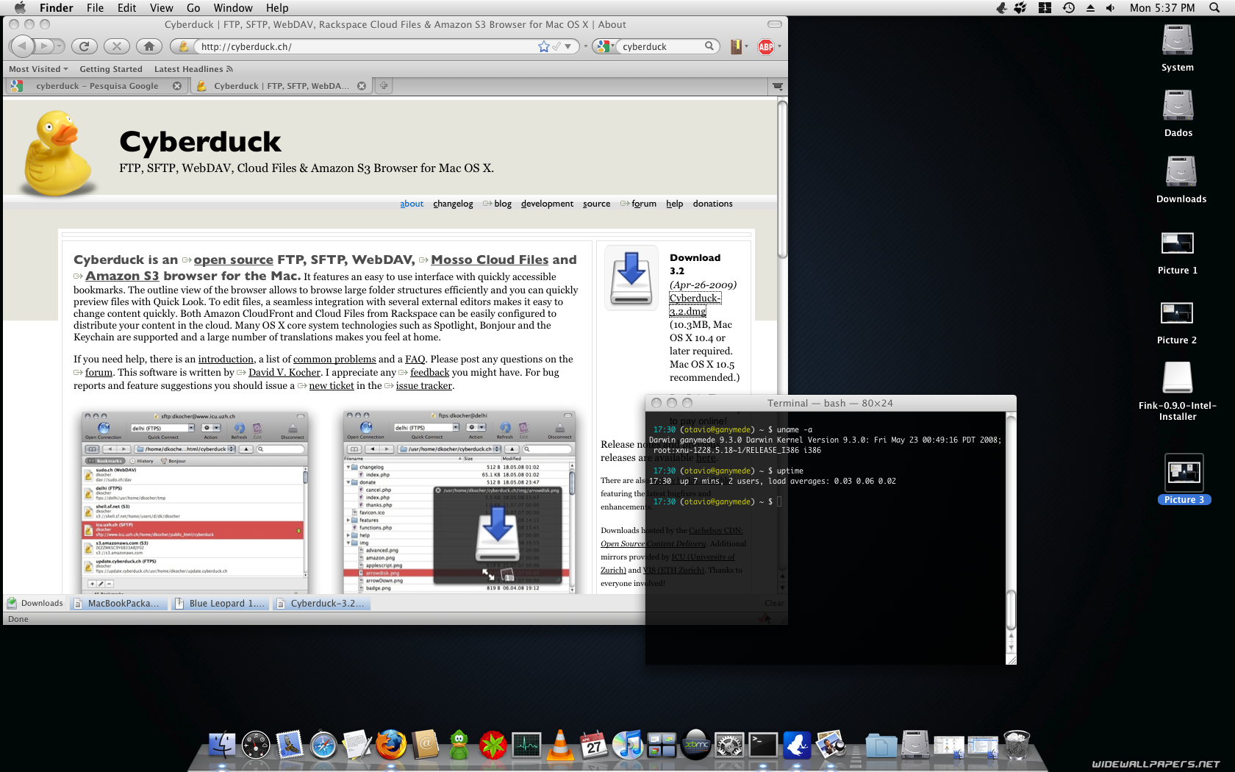Open bookmarks button dropdown arrow
The height and width of the screenshot is (772, 1235).
[x=747, y=46]
